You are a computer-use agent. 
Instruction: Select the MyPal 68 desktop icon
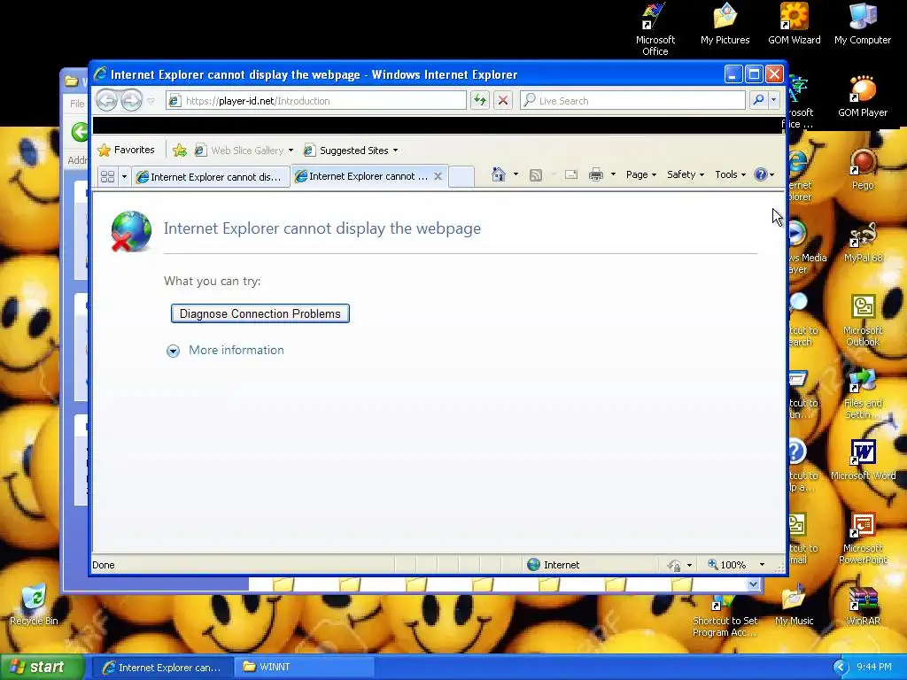click(x=863, y=242)
